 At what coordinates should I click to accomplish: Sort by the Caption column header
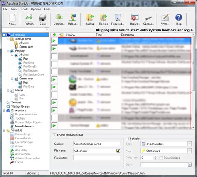click(70, 35)
